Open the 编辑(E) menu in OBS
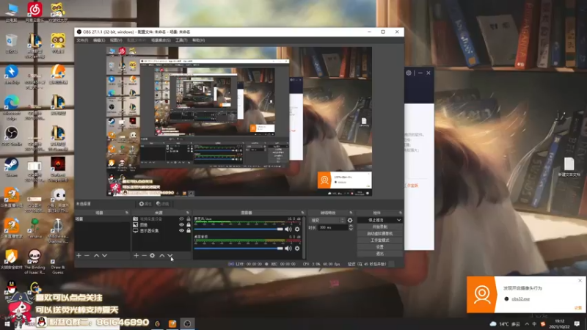The width and height of the screenshot is (587, 330). [x=99, y=40]
